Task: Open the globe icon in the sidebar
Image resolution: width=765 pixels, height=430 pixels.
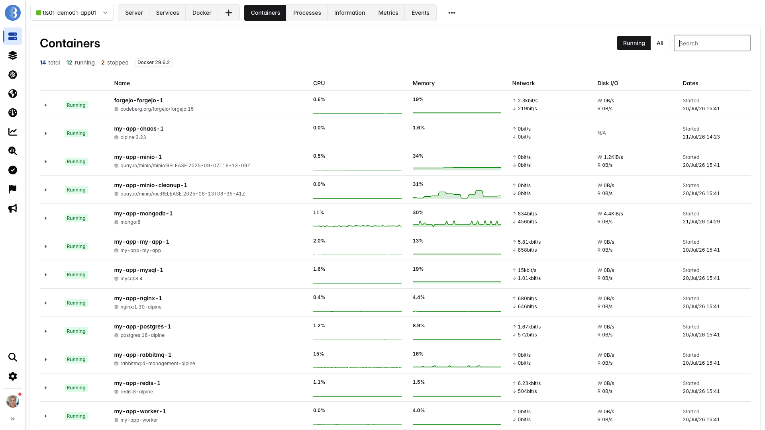Action: tap(13, 94)
